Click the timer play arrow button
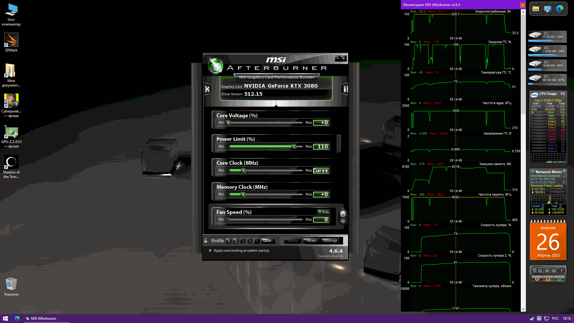The image size is (574, 323). (562, 270)
